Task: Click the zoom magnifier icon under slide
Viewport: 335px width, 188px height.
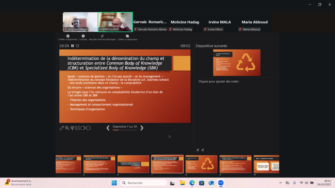Action: 67,128
